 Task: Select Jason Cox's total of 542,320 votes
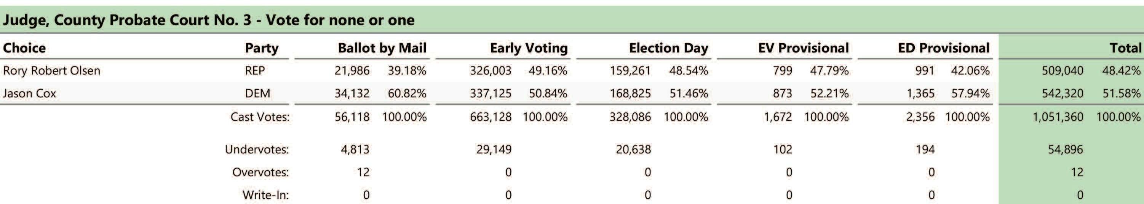pos(1062,93)
